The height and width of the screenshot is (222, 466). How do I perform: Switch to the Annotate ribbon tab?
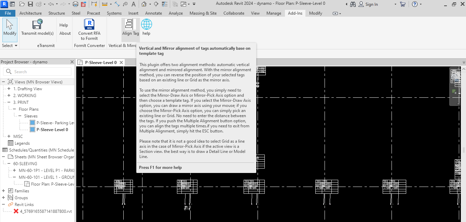pyautogui.click(x=154, y=13)
